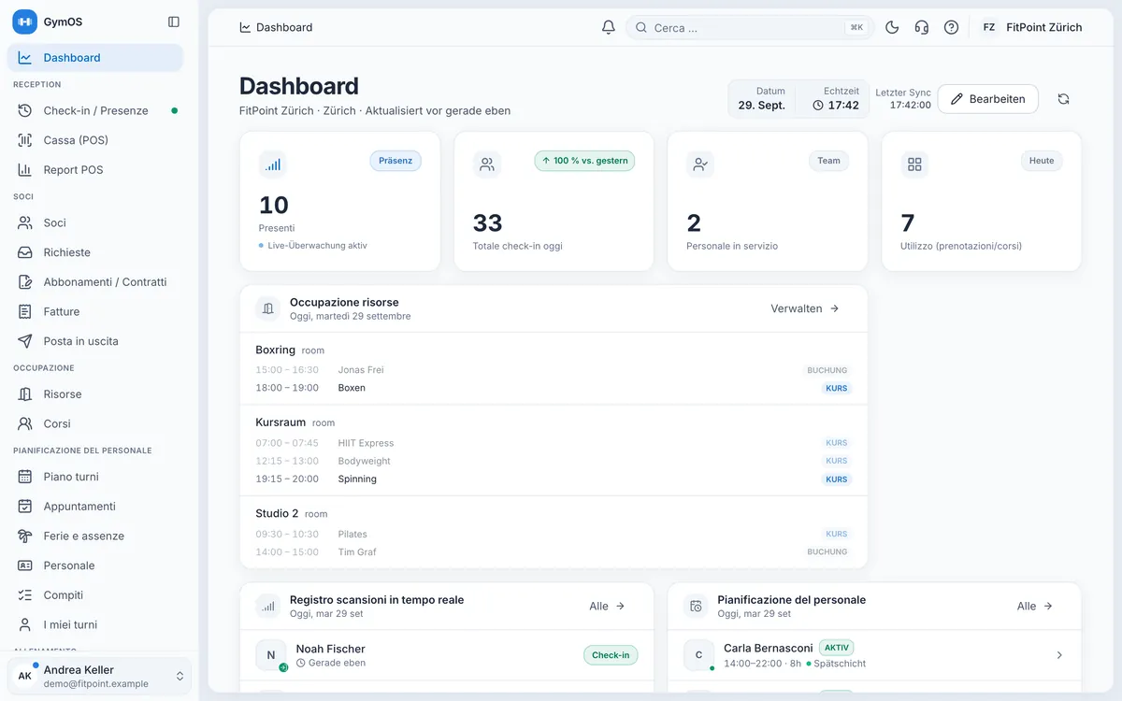The width and height of the screenshot is (1122, 701).
Task: Click Alle in Registro scansioni
Action: (x=607, y=606)
